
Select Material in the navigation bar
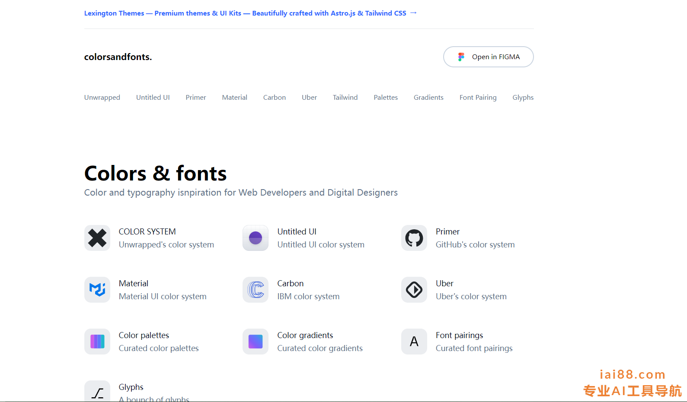click(235, 98)
